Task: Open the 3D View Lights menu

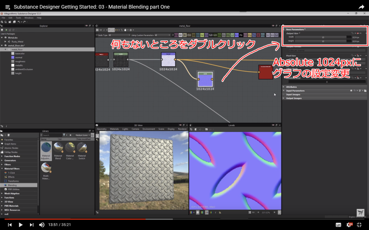Action: pos(125,129)
